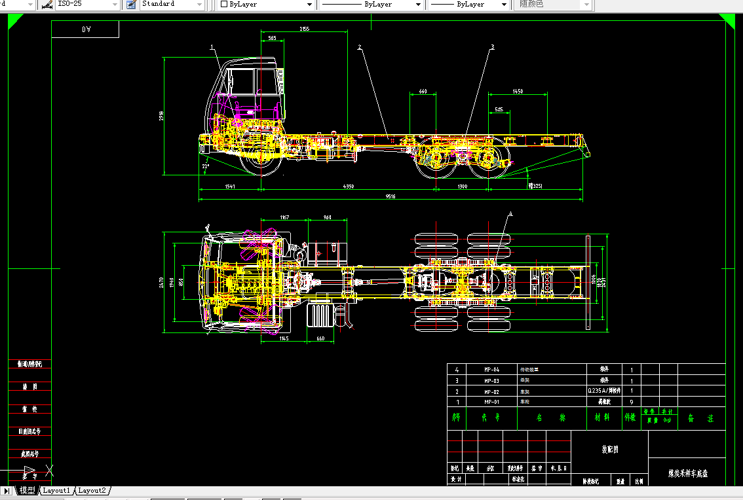Viewport: 743px width, 500px height.
Task: Select the 565 dimension above cab
Action: [x=272, y=39]
